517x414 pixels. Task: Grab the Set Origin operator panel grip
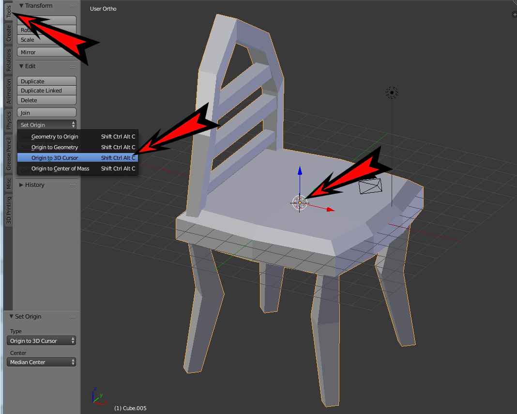click(x=72, y=317)
